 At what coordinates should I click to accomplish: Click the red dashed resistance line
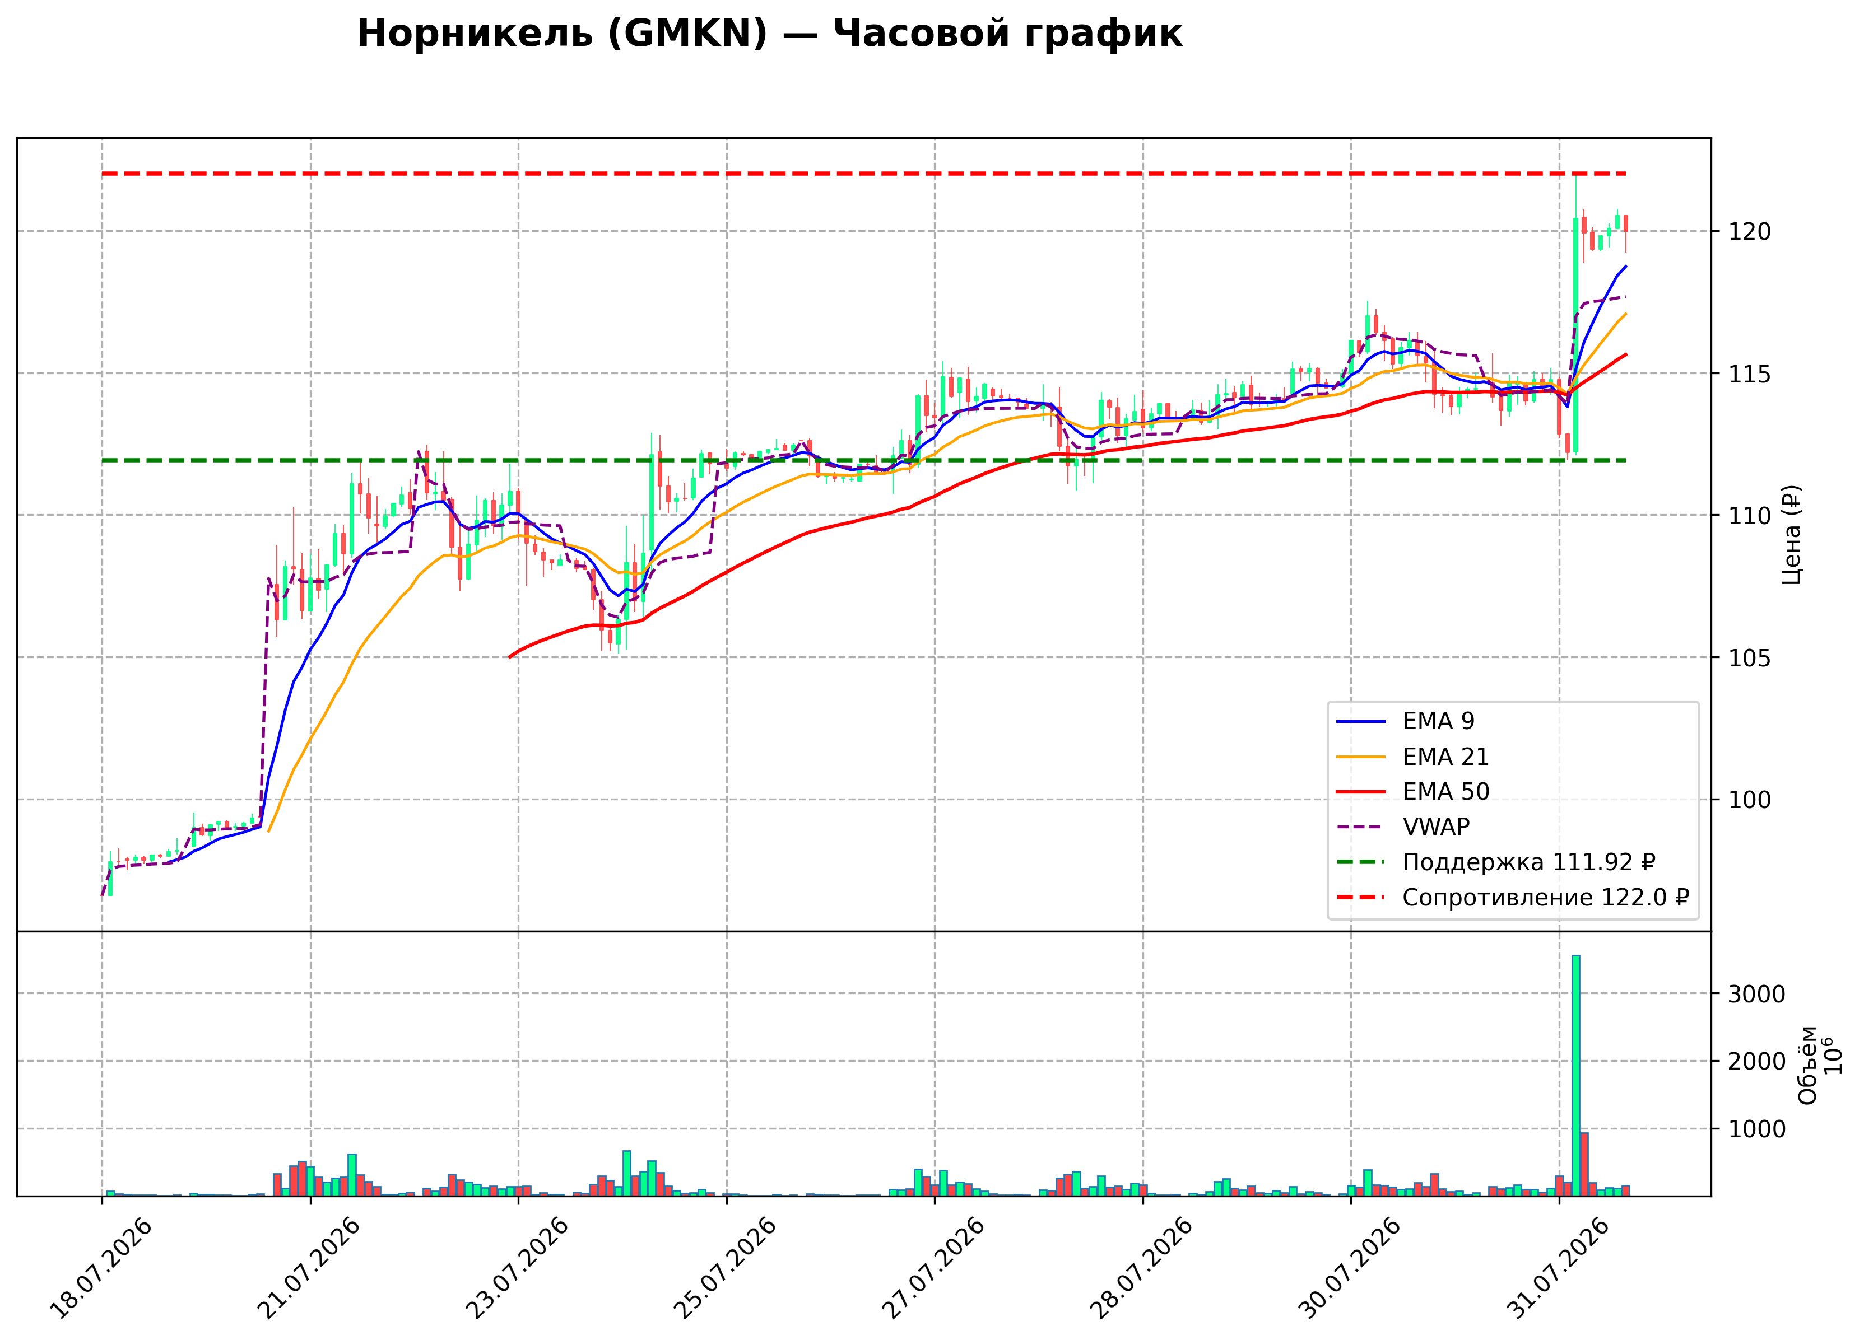[864, 174]
